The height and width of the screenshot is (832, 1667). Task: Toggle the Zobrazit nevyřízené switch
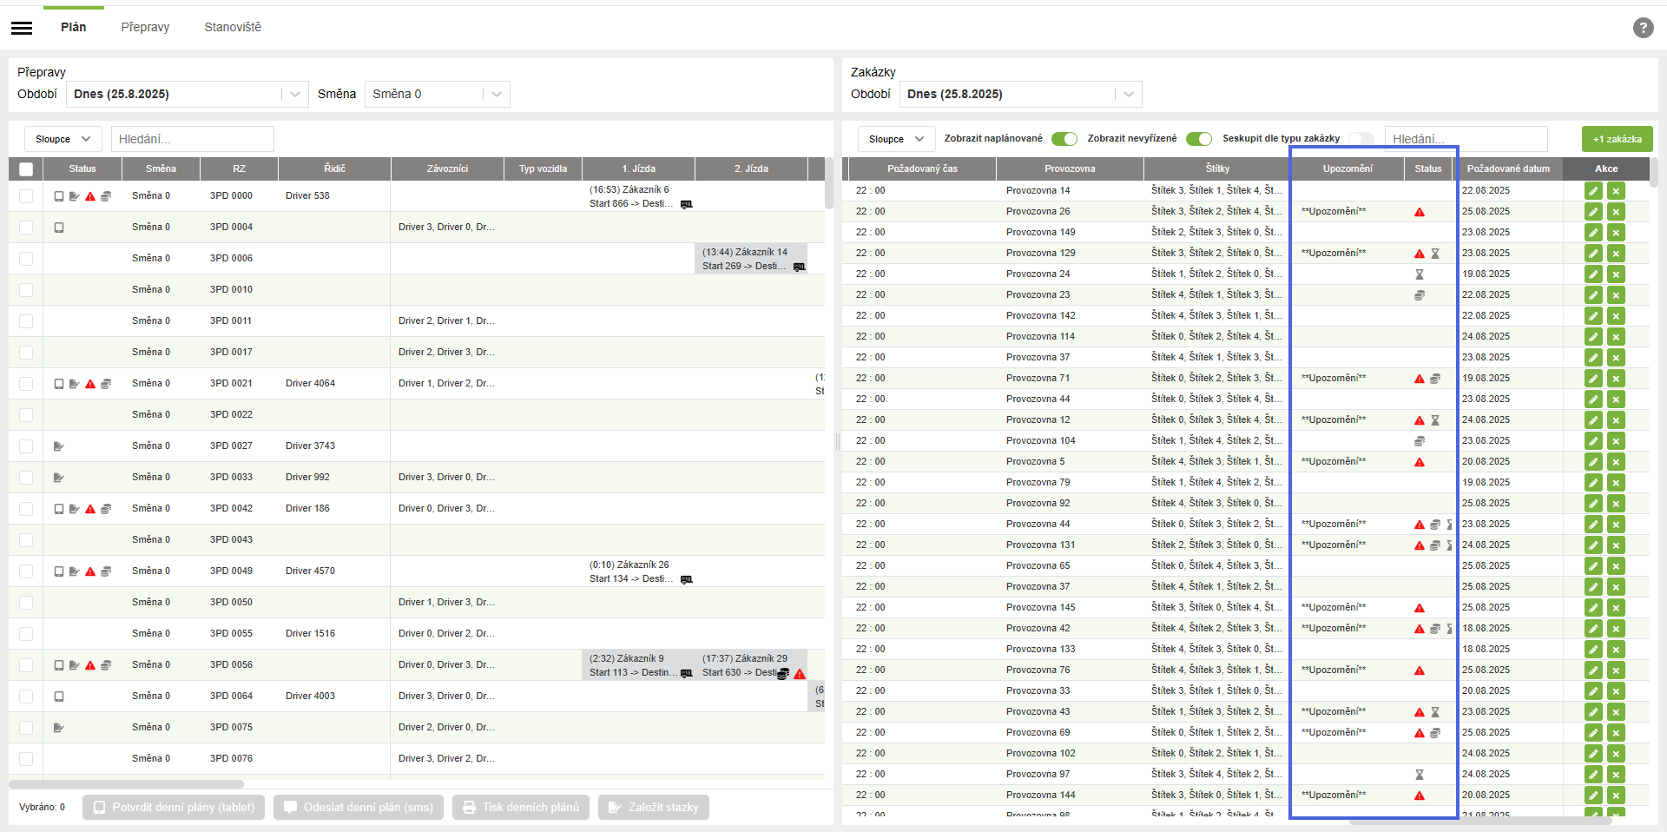[1199, 139]
